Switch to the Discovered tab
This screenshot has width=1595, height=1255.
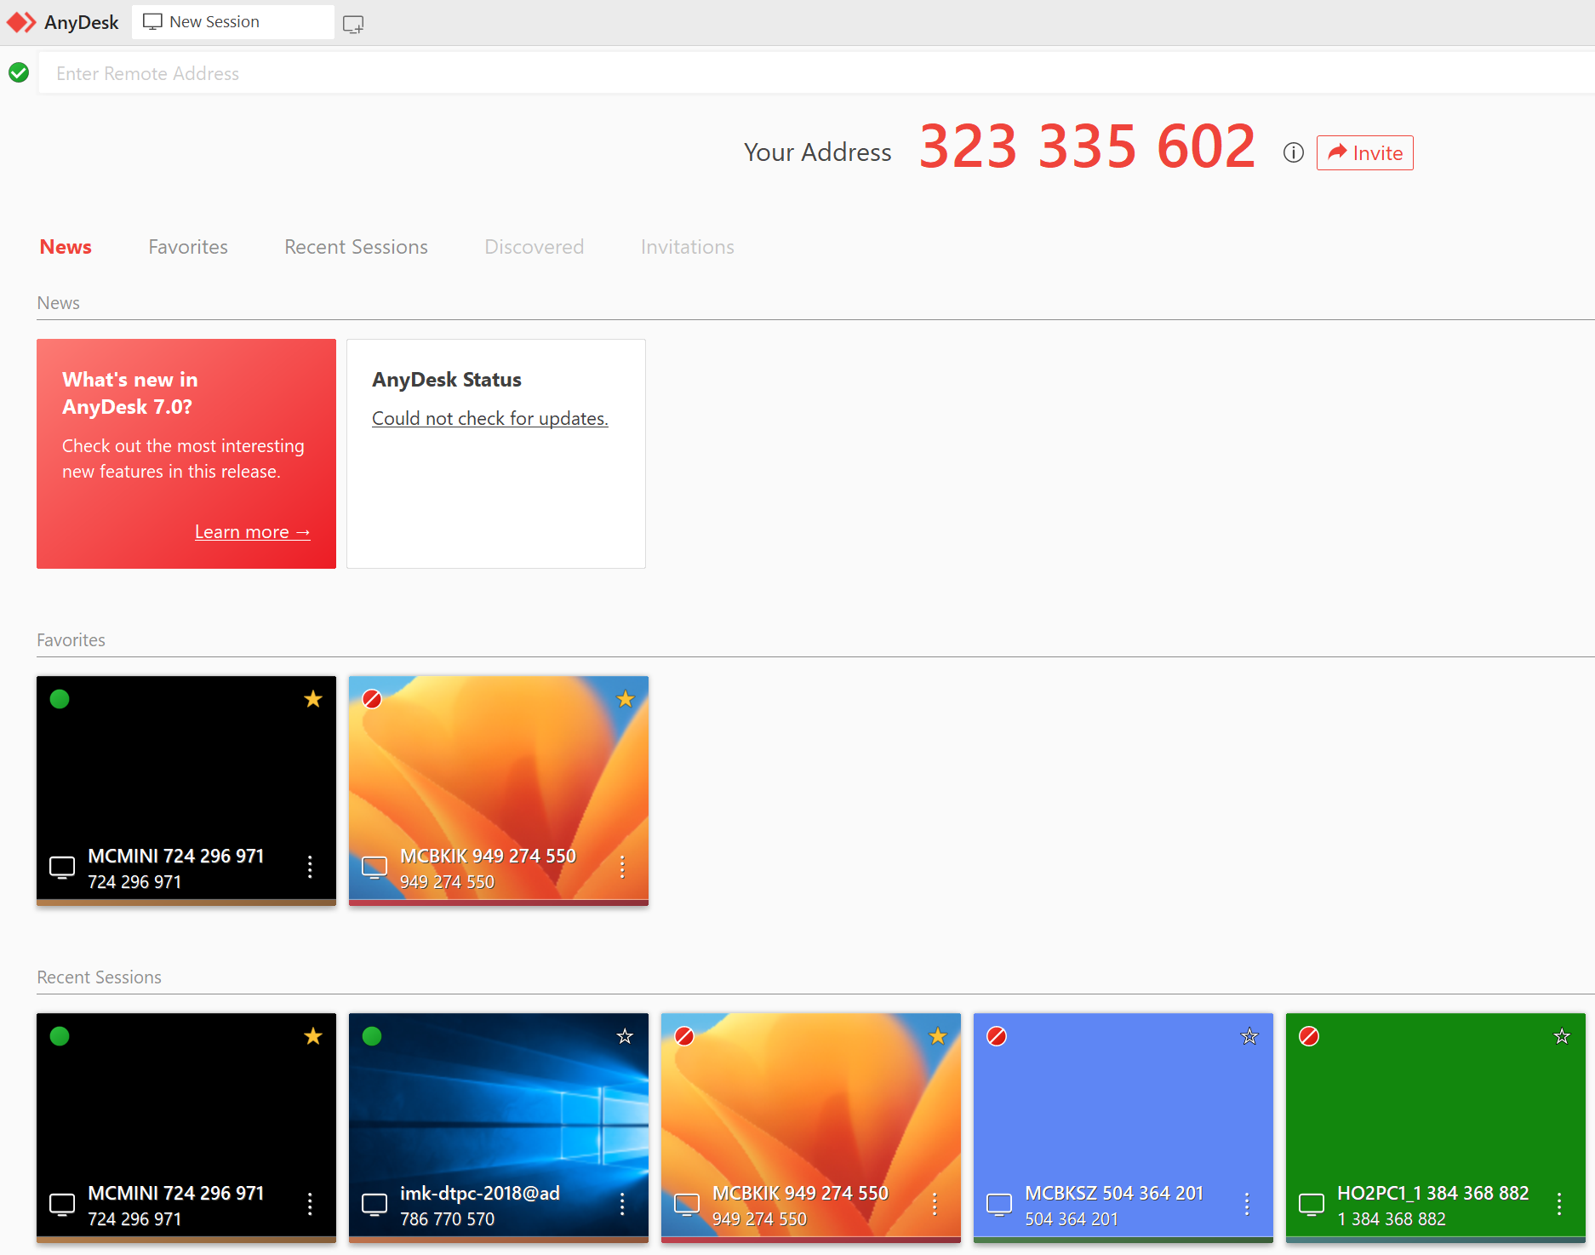click(534, 247)
